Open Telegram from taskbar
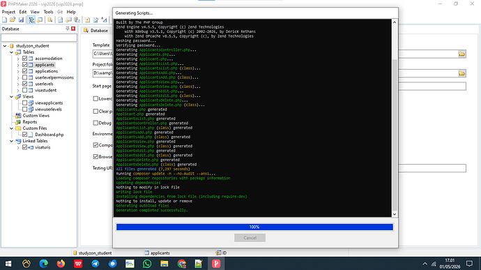 click(95, 264)
